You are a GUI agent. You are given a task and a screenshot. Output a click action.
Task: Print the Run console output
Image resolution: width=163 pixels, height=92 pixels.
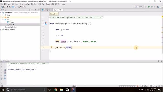(5, 76)
